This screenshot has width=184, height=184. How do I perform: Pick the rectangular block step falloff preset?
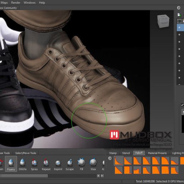pos(128,170)
